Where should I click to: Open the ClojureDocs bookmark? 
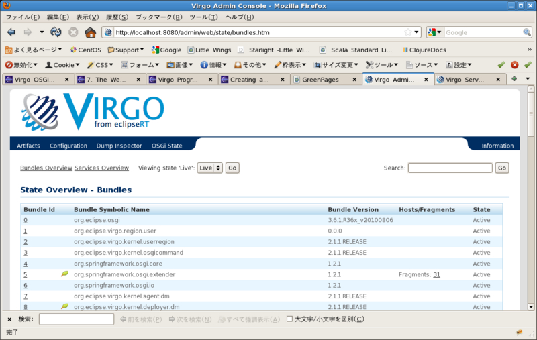tap(424, 50)
